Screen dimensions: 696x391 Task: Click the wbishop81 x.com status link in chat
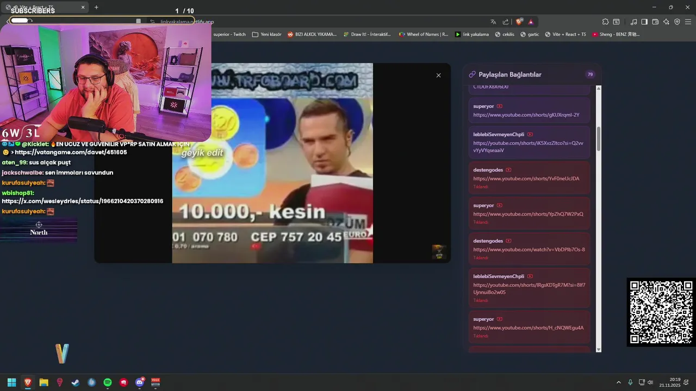[83, 201]
